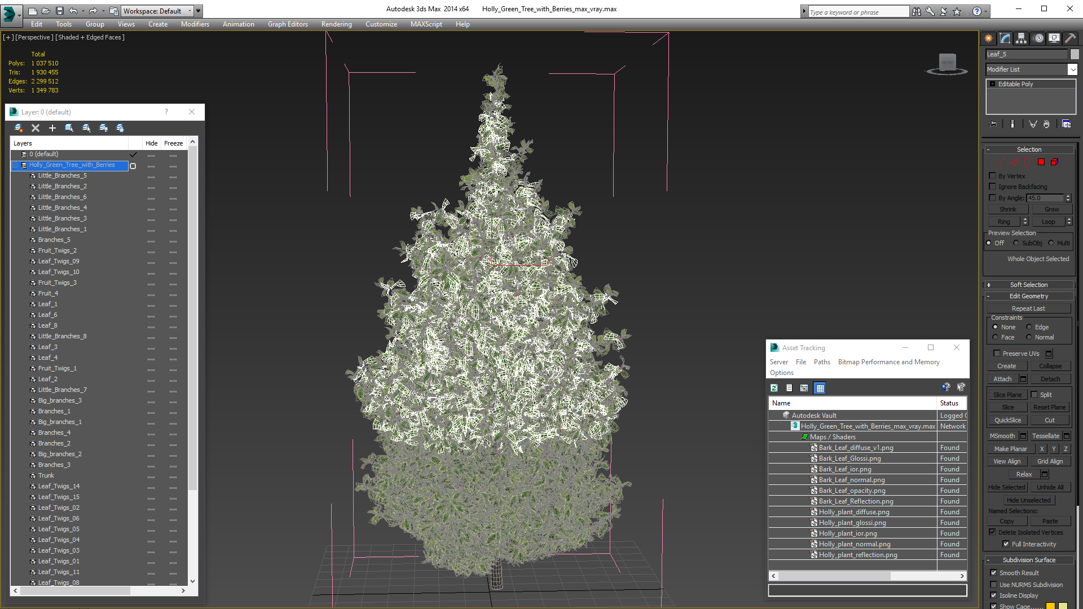Click the ViewCube in the viewport
Image resolution: width=1083 pixels, height=609 pixels.
click(x=948, y=64)
